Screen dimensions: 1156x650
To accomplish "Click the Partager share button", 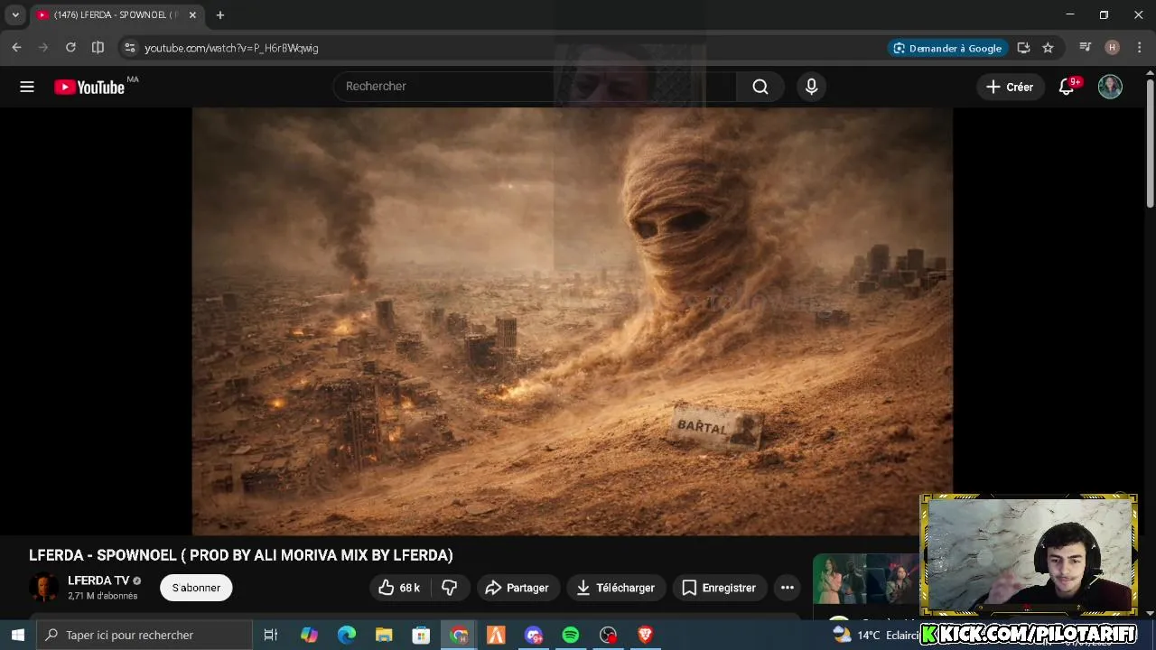I will 518,588.
